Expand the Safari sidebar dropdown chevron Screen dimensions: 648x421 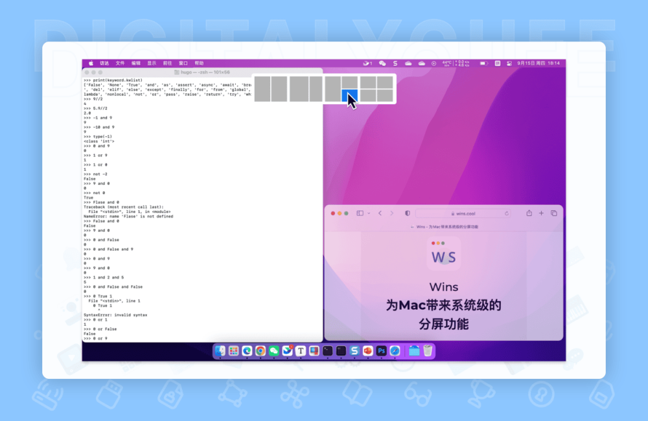click(x=369, y=213)
